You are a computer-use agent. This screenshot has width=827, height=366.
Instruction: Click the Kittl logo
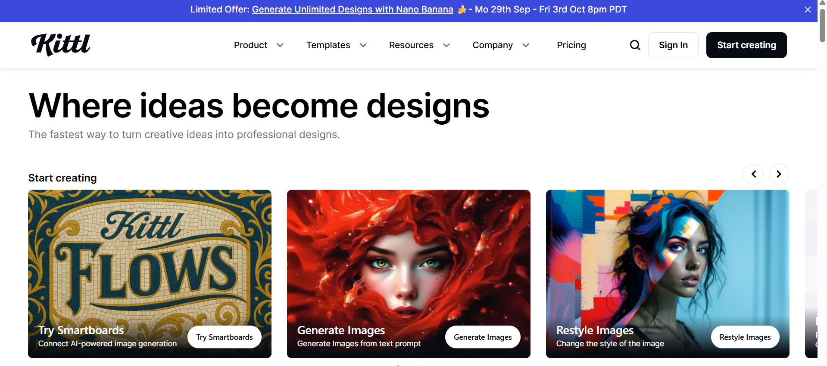60,45
